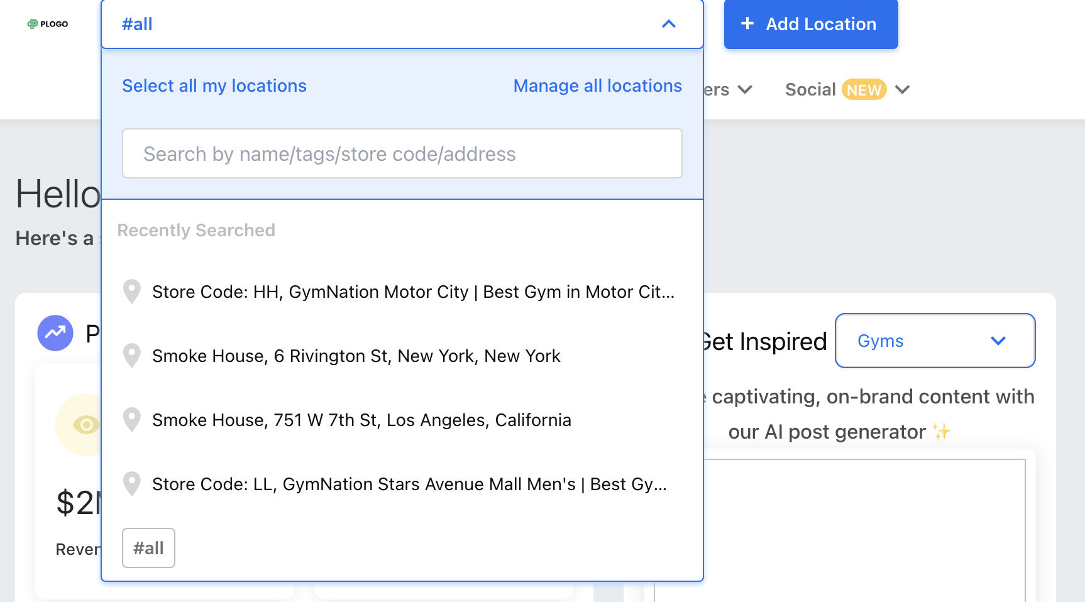Click pin icon for GymNation Stars Avenue Mall

coord(131,484)
